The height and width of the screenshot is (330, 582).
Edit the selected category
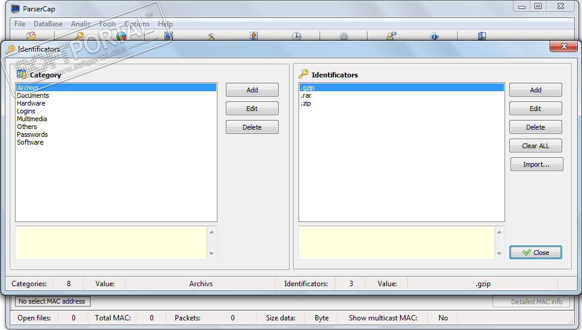pos(252,108)
